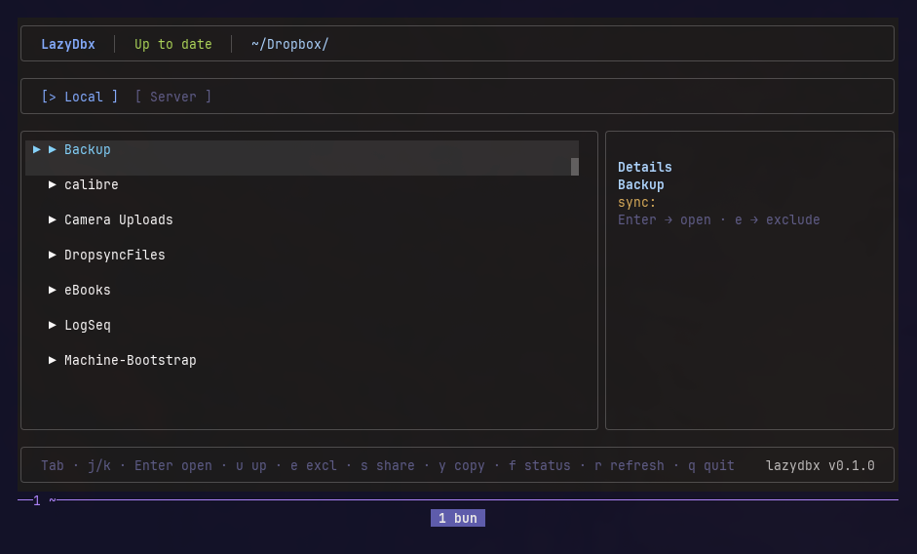Viewport: 917px width, 554px height.
Task: Click the y copy shortcut hint
Action: click(462, 466)
